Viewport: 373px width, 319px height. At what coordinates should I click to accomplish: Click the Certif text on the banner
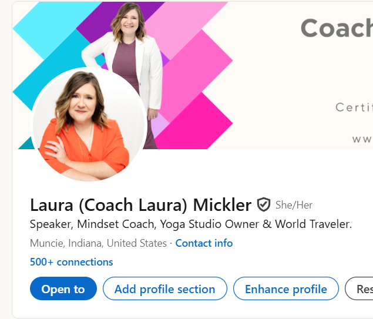pyautogui.click(x=354, y=108)
